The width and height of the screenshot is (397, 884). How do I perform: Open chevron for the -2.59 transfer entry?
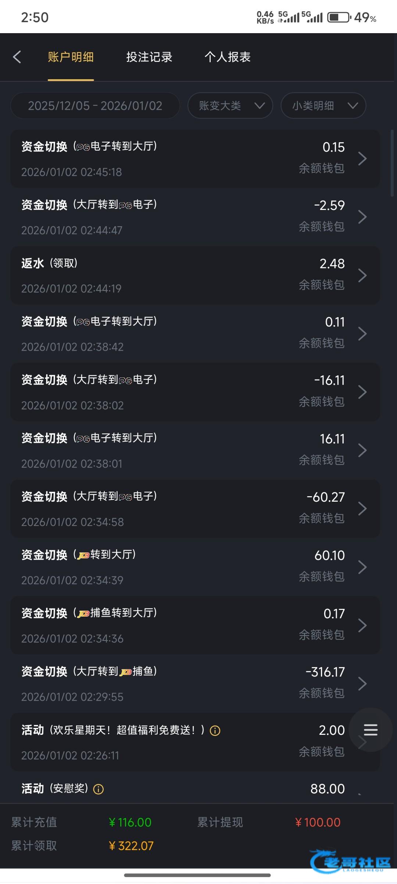(x=362, y=217)
